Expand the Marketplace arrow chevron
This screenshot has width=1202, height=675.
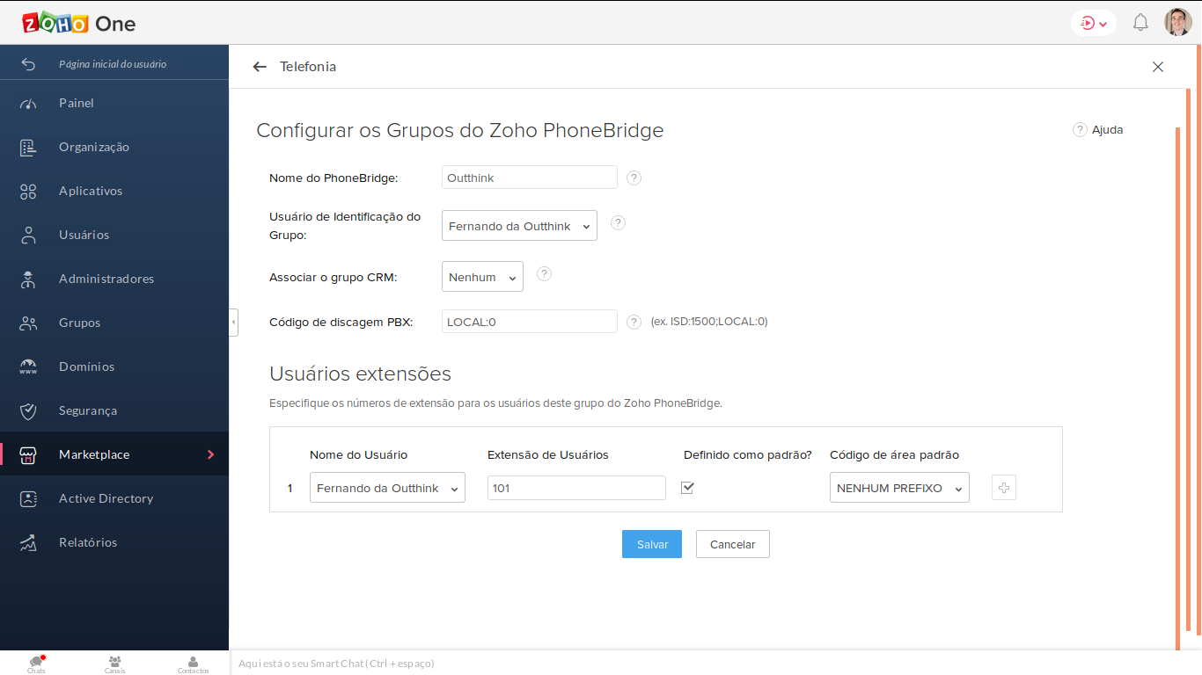click(210, 454)
